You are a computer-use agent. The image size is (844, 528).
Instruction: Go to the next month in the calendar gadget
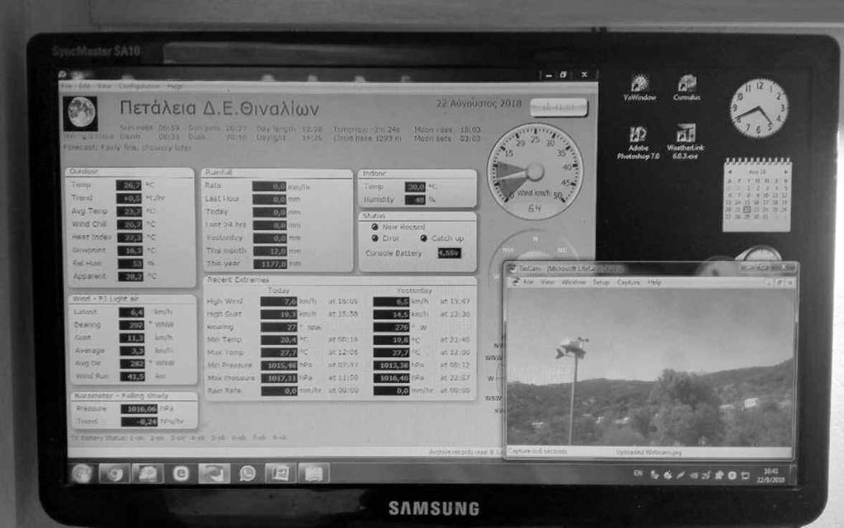pos(786,172)
